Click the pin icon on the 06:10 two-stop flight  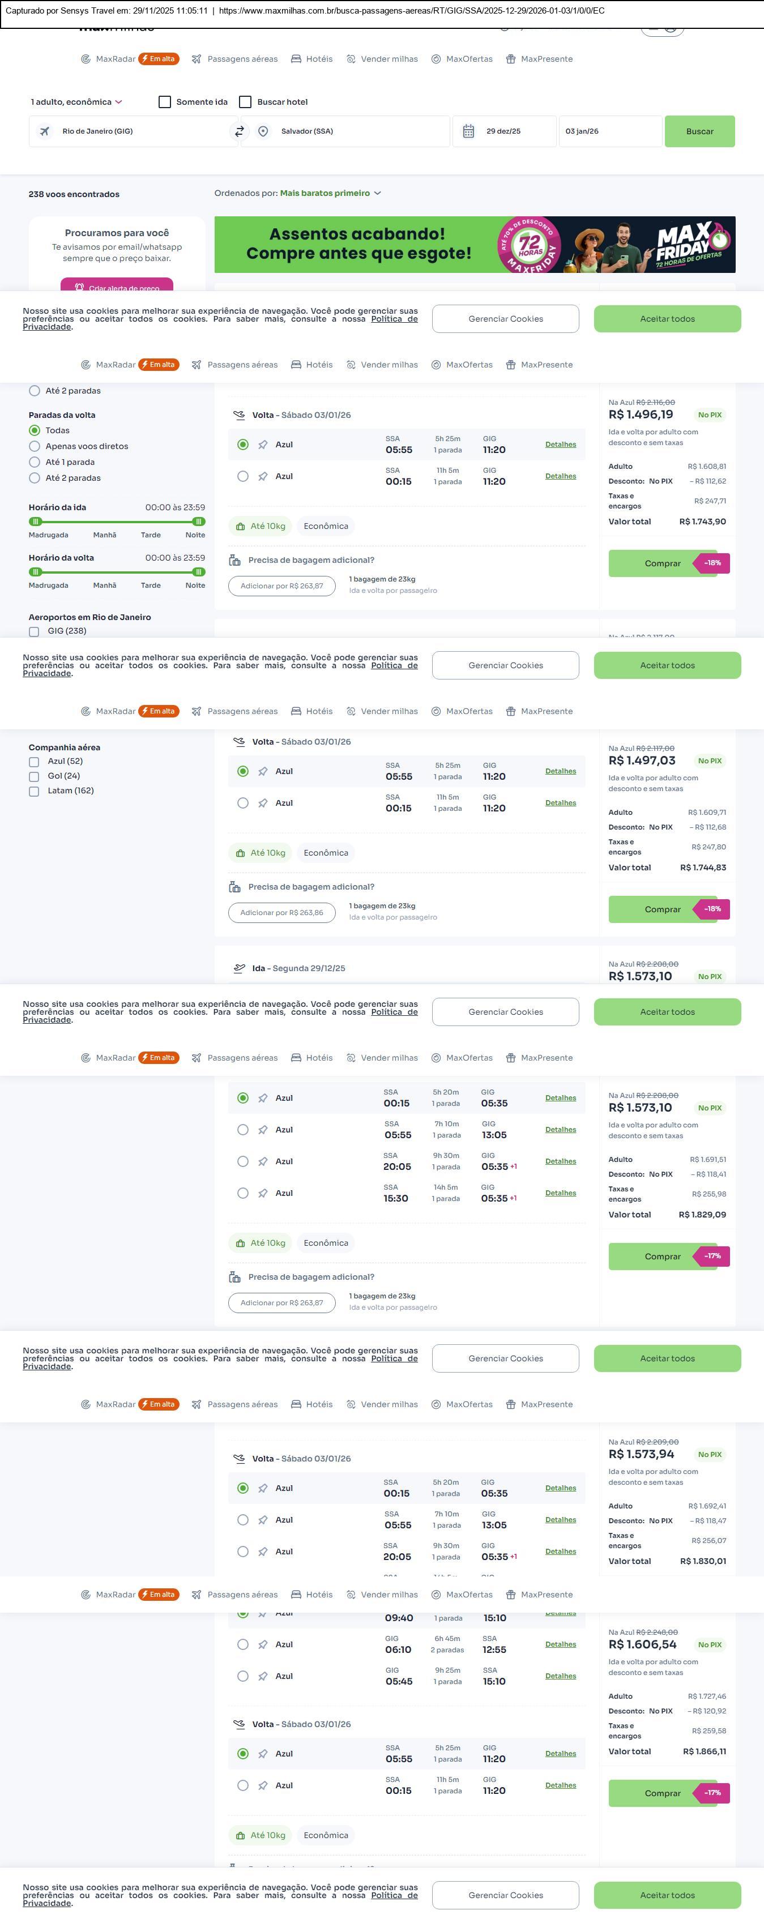263,1644
